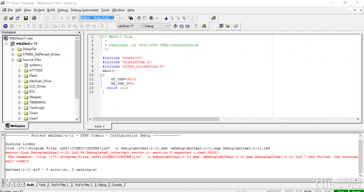The image size is (364, 192).
Task: Click the Cut scissors icon
Action: 62,18
